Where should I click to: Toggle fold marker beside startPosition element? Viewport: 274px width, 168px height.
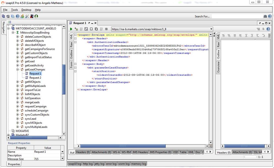tap(75, 71)
